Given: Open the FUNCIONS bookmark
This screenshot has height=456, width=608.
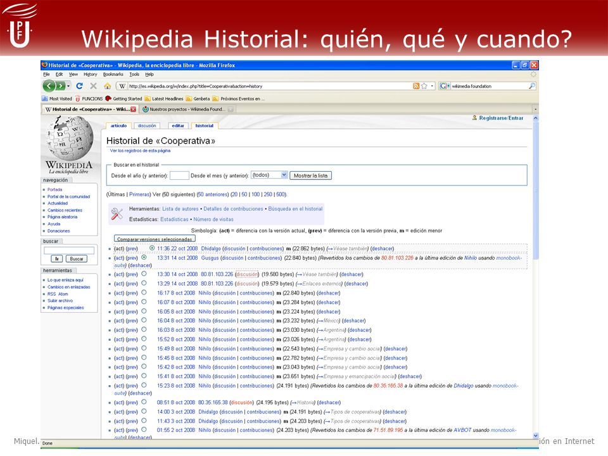Looking at the screenshot, I should pos(89,99).
